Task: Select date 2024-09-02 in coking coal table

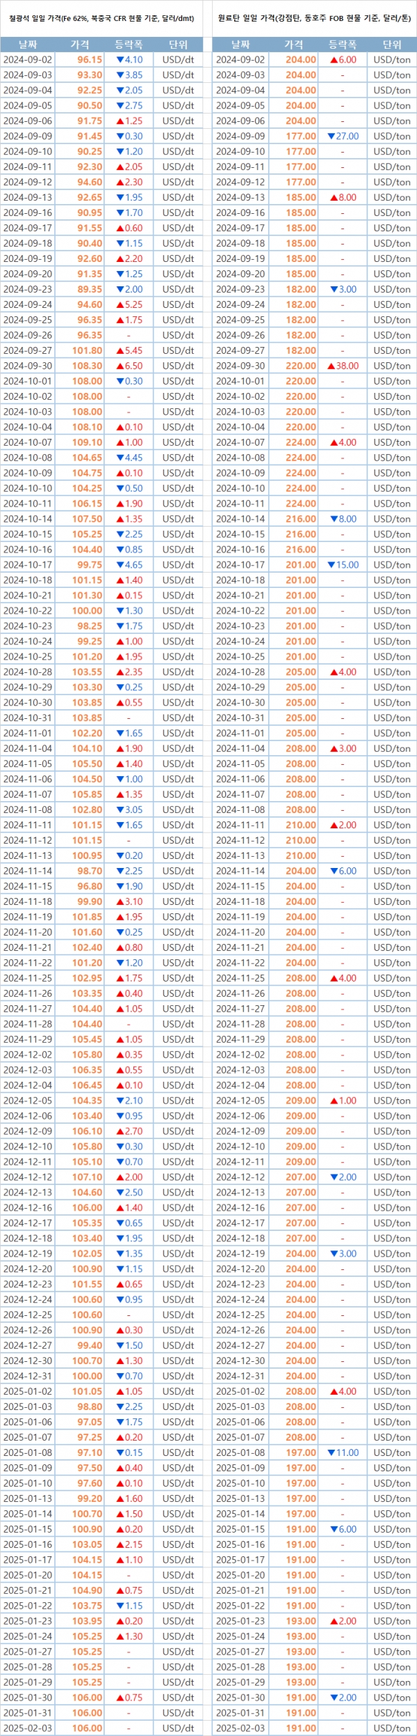Action: coord(240,60)
